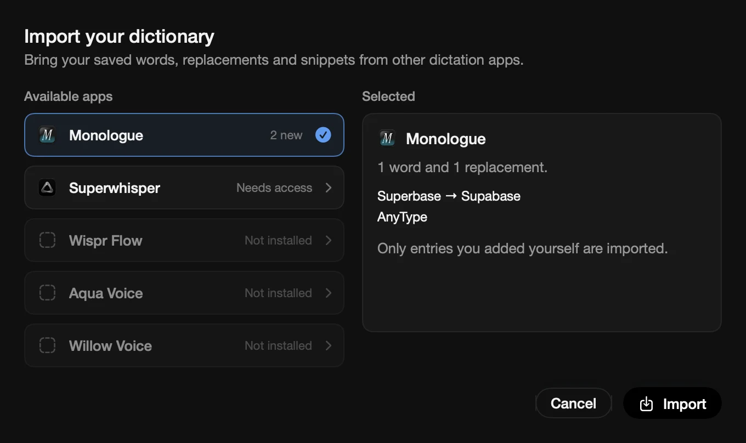Click the Monologue app icon in Available apps
This screenshot has width=746, height=443.
coord(47,135)
